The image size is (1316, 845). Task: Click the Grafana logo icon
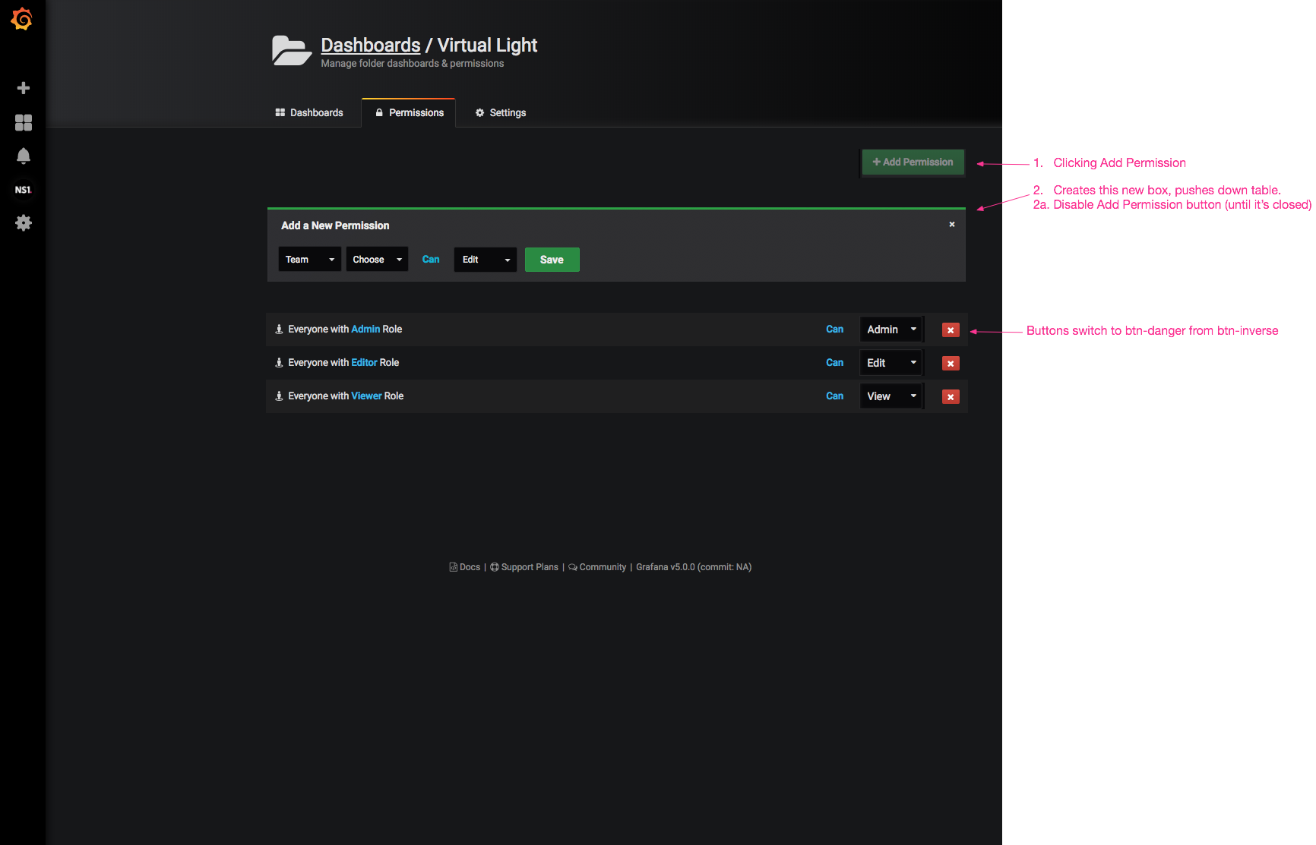tap(22, 19)
